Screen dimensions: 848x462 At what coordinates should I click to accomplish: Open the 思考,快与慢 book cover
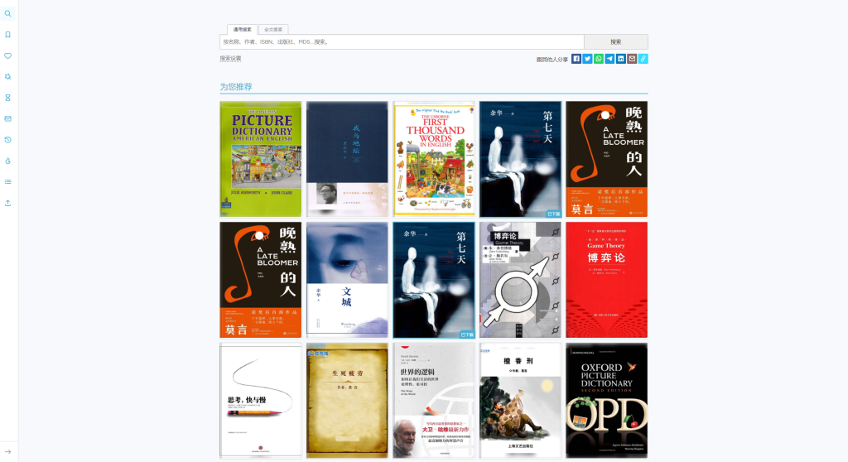pyautogui.click(x=261, y=401)
